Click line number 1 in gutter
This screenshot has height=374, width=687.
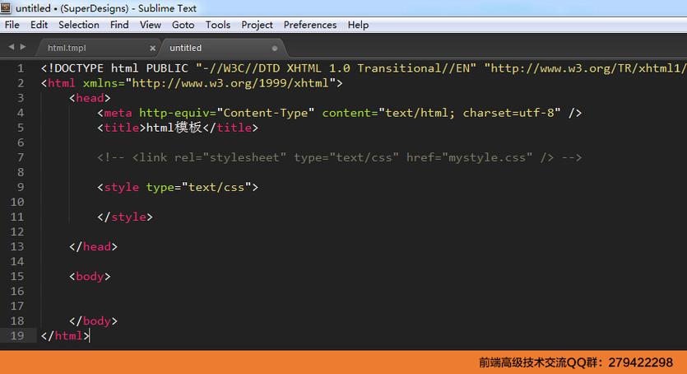[x=21, y=68]
